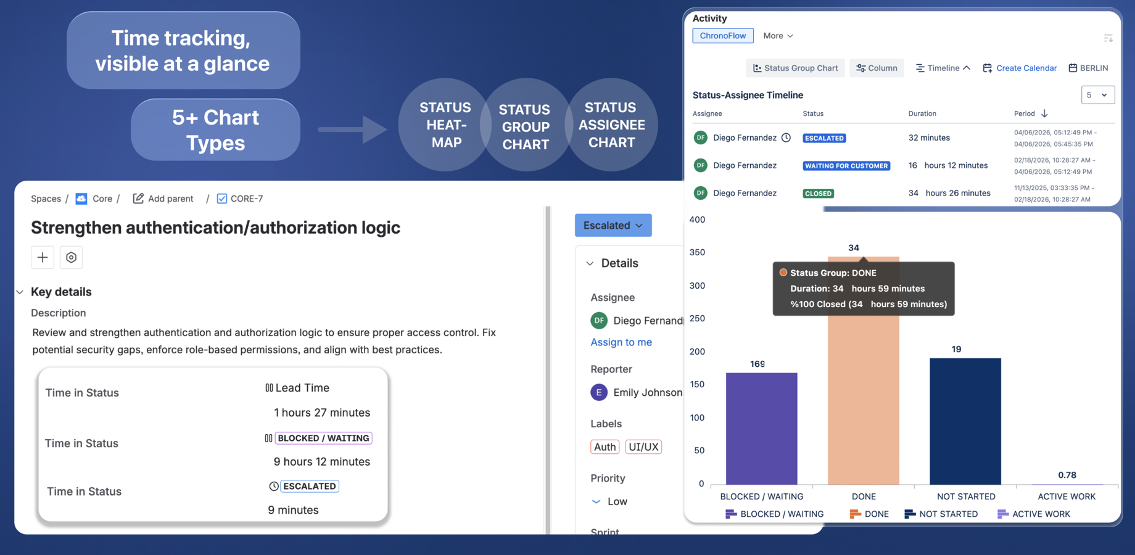Image resolution: width=1135 pixels, height=555 pixels.
Task: Select the Auth label tag
Action: tap(605, 447)
